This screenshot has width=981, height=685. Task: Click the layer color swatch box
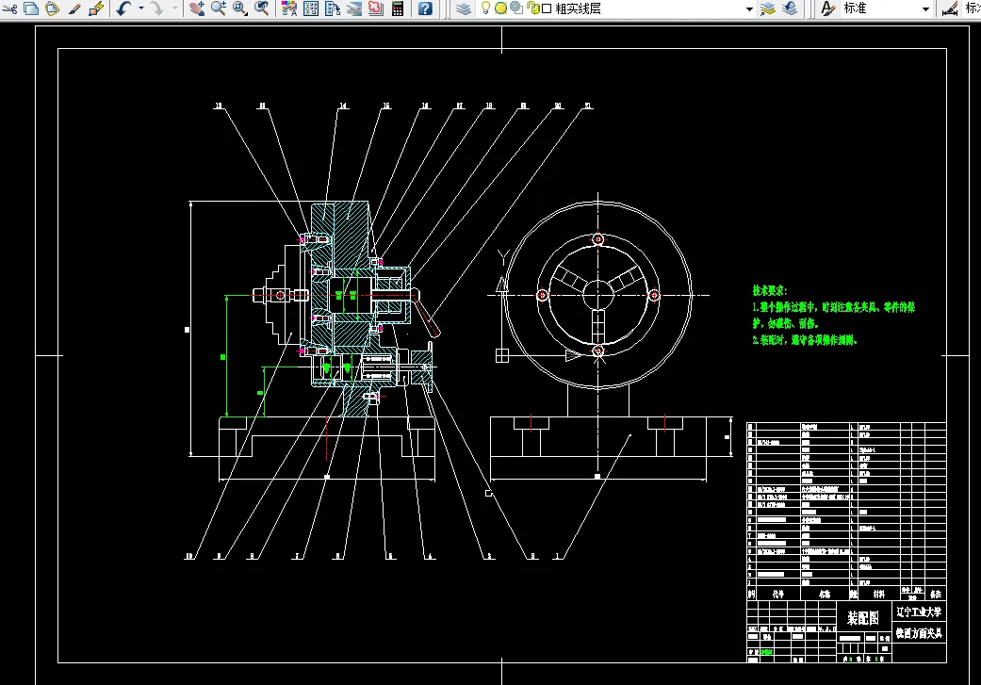[x=547, y=8]
